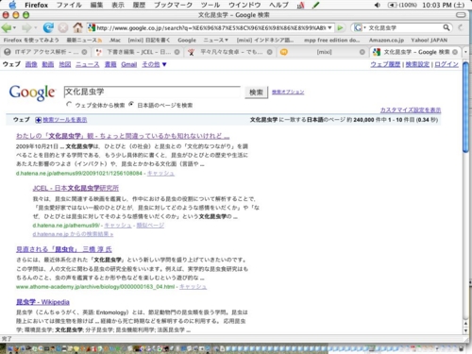The width and height of the screenshot is (472, 354).
Task: Click the green Go arrow beside the URL
Action: [x=340, y=28]
